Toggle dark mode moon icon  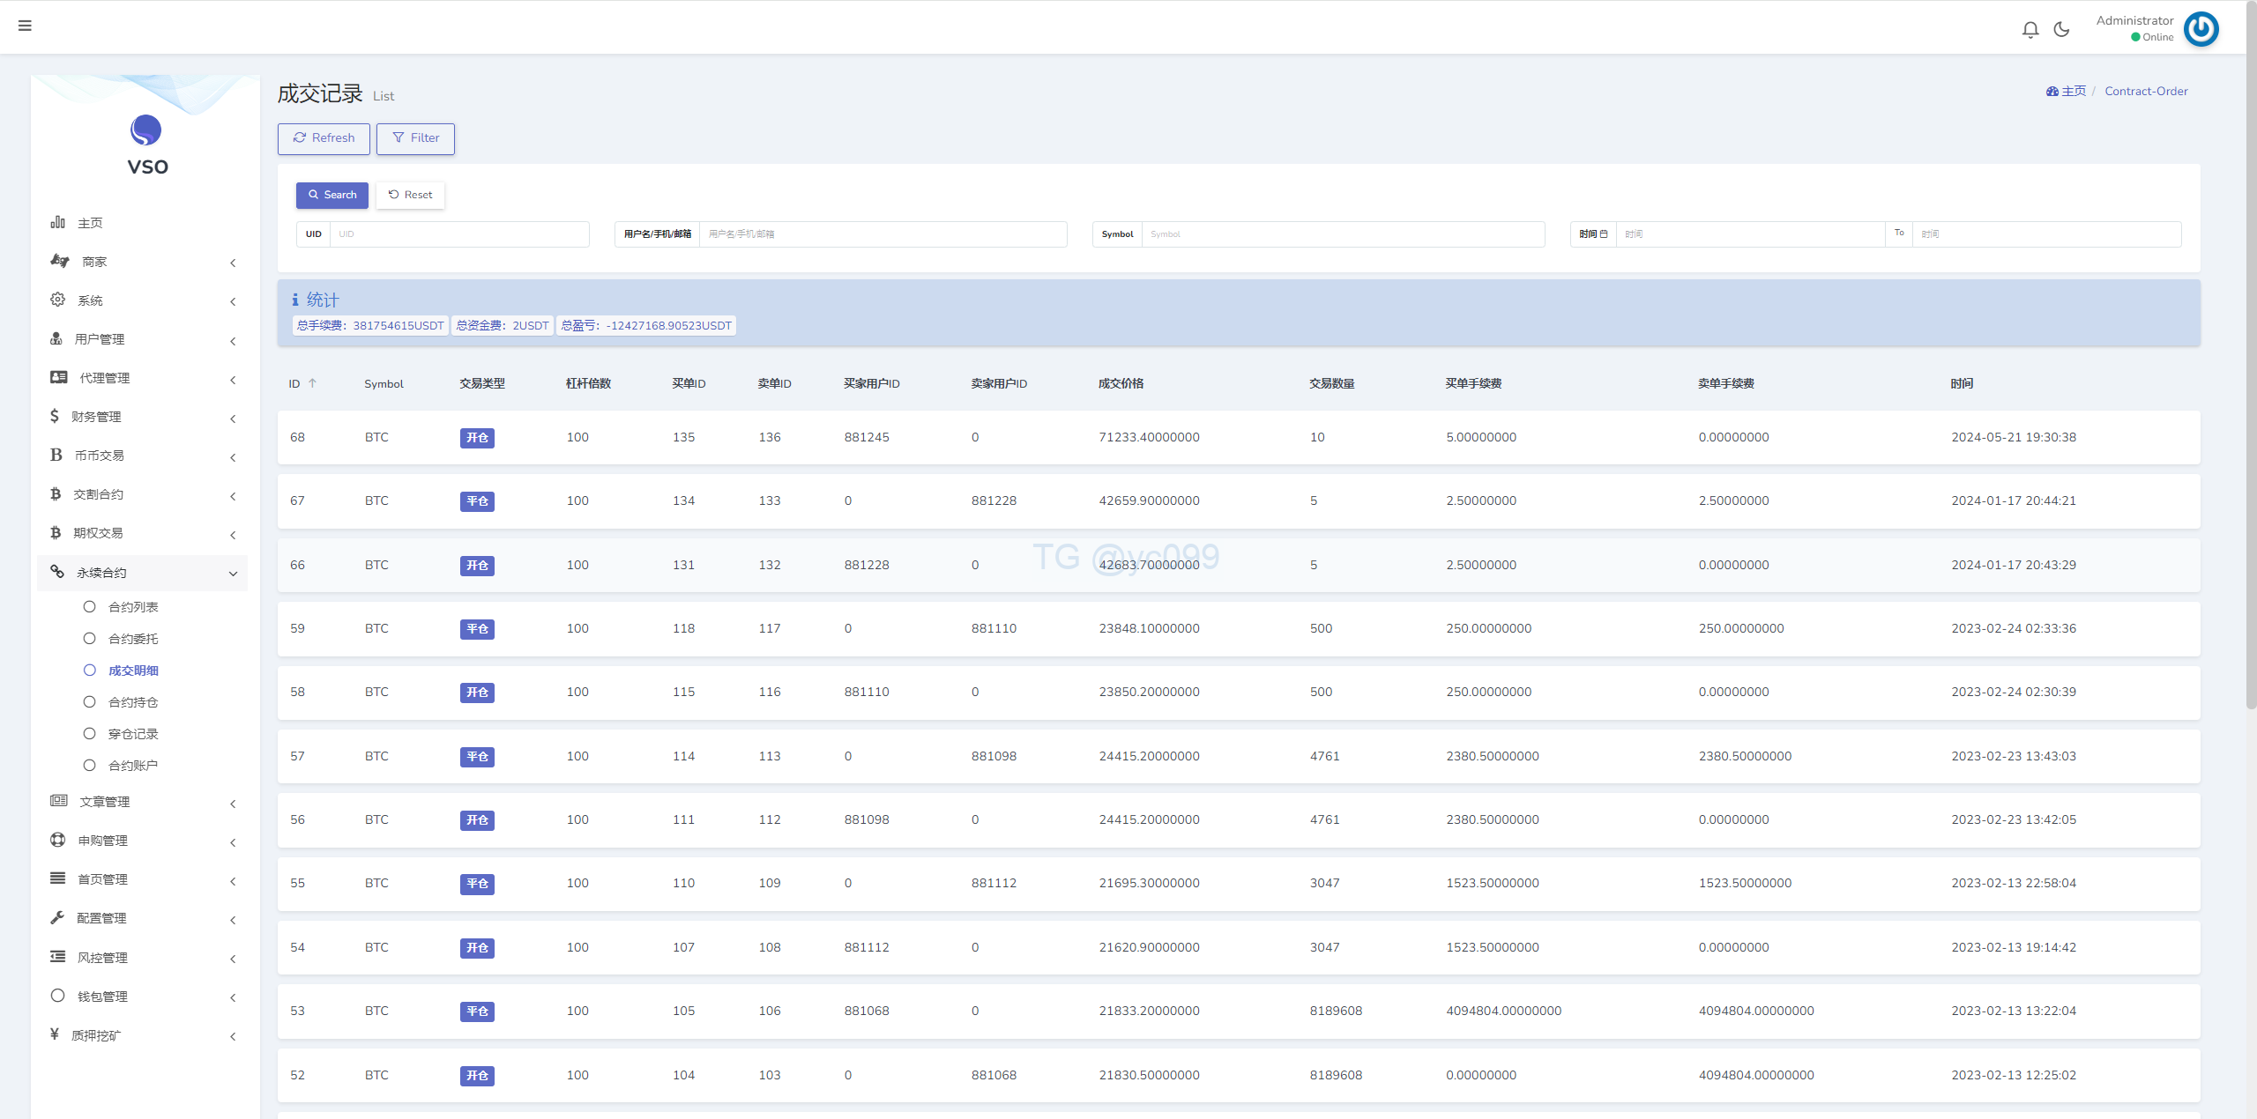pos(2061,30)
